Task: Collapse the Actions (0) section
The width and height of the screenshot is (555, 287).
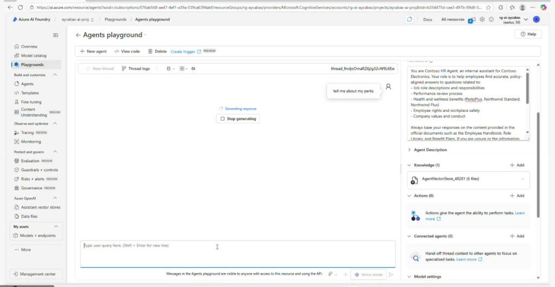Action: 409,196
